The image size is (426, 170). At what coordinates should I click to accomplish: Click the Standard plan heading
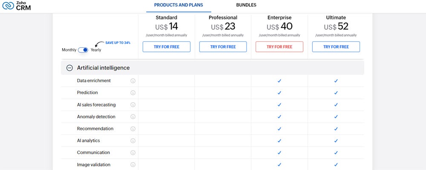coord(167,17)
